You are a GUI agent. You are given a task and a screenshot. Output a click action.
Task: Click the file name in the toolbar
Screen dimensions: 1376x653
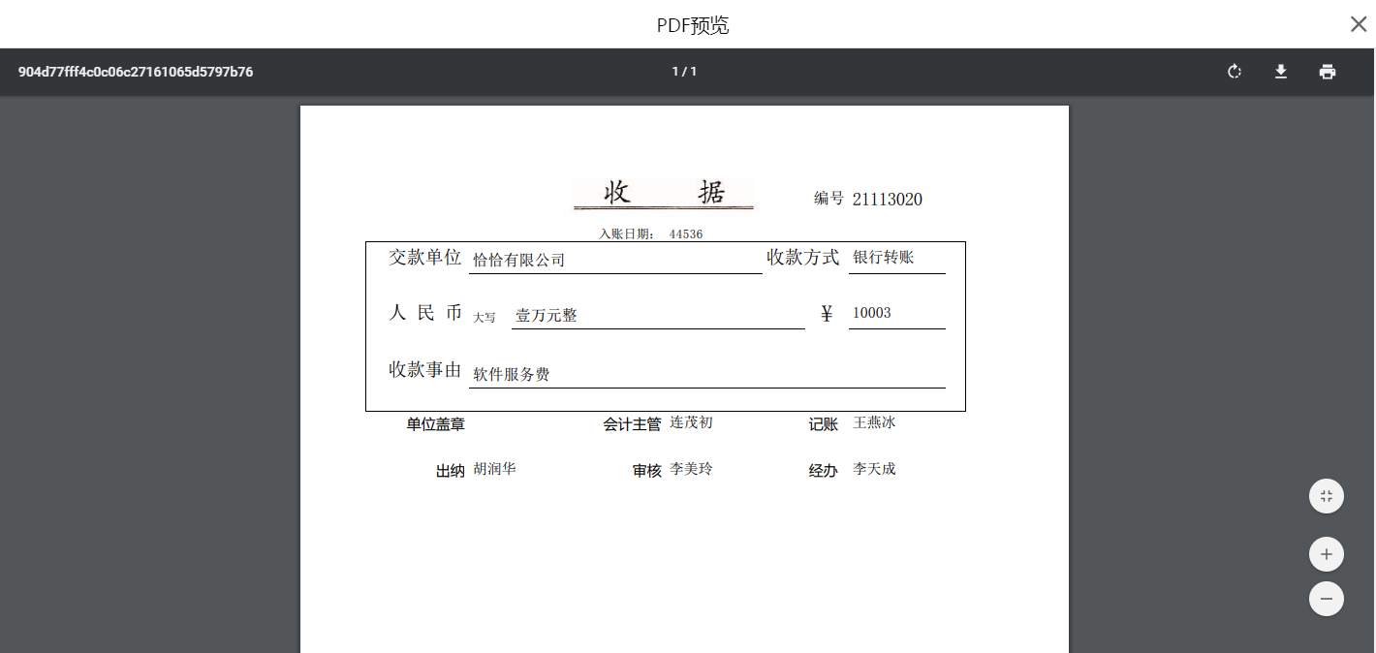pyautogui.click(x=136, y=72)
